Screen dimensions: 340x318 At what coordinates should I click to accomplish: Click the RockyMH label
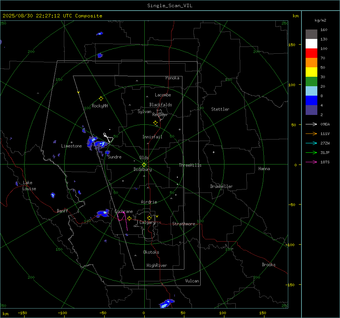click(x=100, y=106)
